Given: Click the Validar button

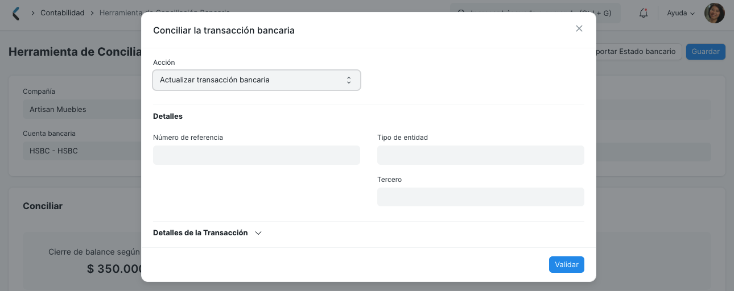Looking at the screenshot, I should coord(567,265).
